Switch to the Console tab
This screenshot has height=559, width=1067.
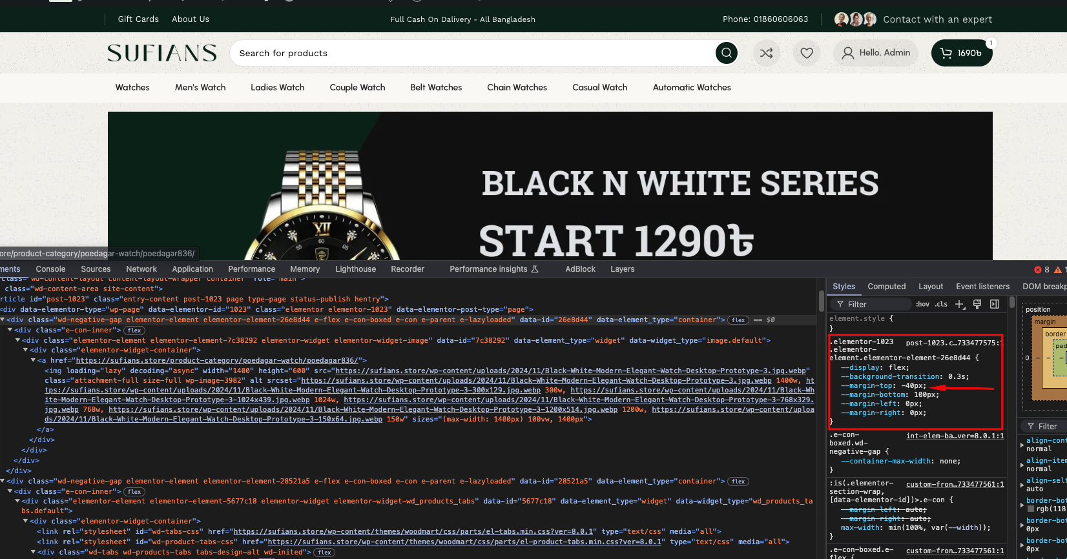[51, 269]
